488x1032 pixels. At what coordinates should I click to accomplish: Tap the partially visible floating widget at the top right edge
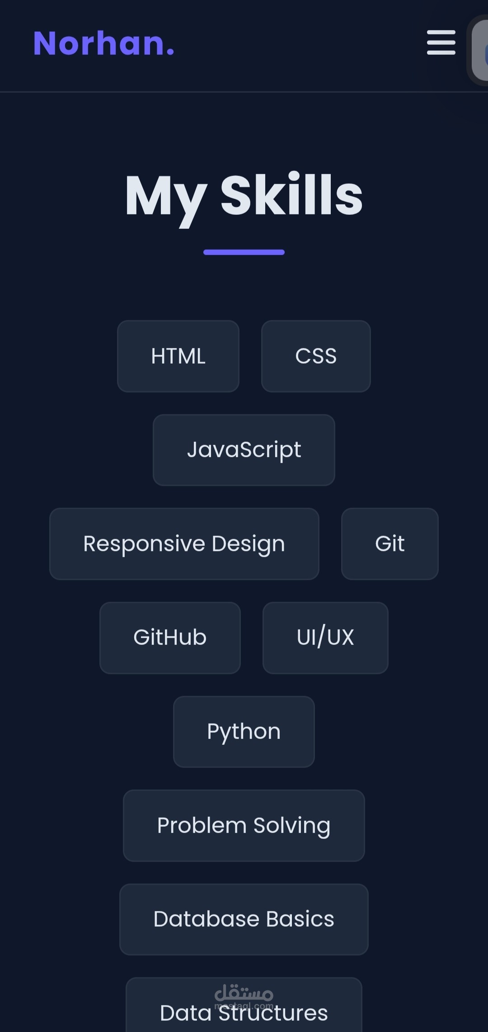pos(480,51)
